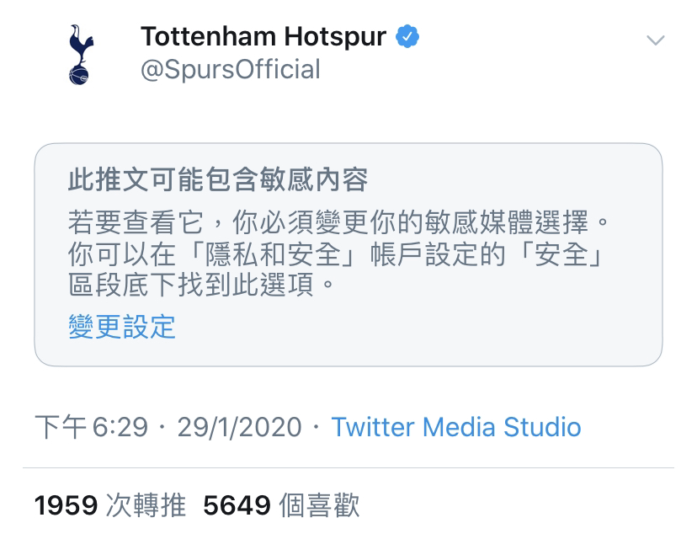Click the 「安全」 section mention

[x=562, y=254]
